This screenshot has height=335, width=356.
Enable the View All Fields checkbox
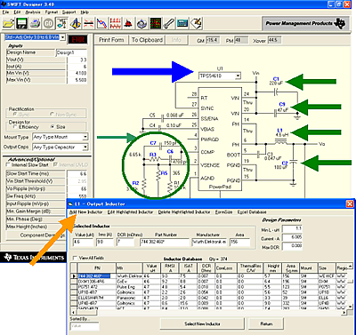(x=75, y=258)
